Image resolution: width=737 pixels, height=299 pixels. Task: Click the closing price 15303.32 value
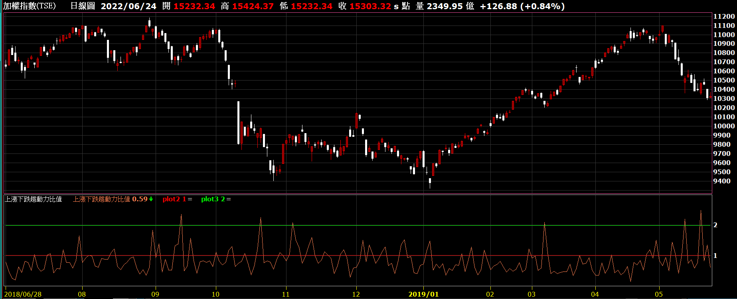[370, 6]
